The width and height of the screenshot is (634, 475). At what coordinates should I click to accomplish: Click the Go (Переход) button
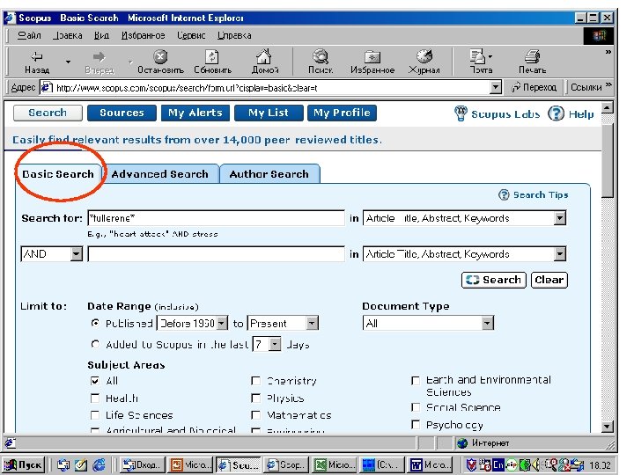[534, 87]
